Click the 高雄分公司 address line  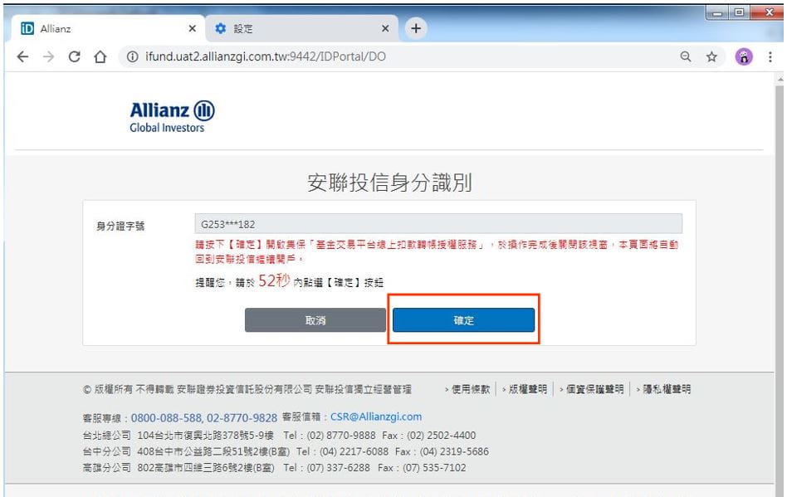pyautogui.click(x=274, y=467)
